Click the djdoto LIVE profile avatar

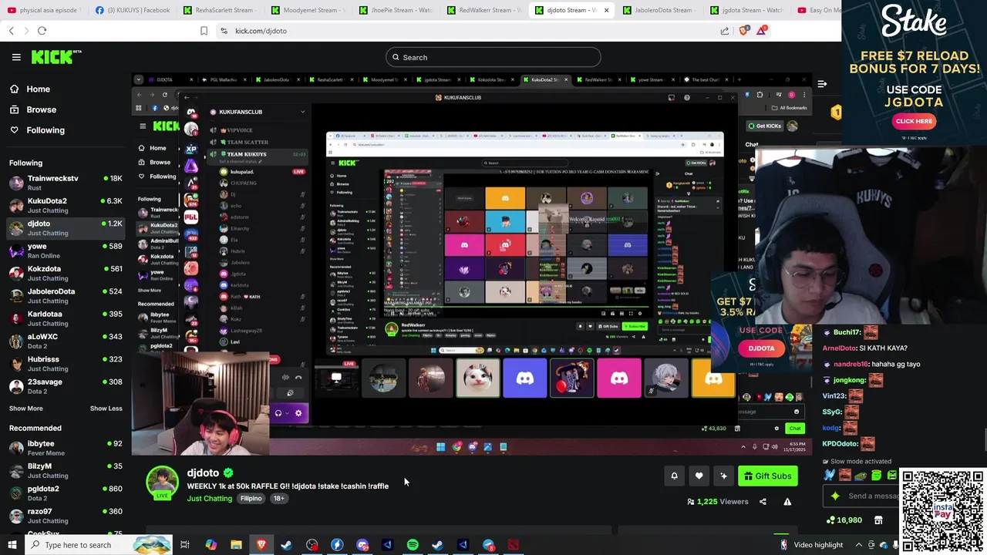[x=162, y=483]
